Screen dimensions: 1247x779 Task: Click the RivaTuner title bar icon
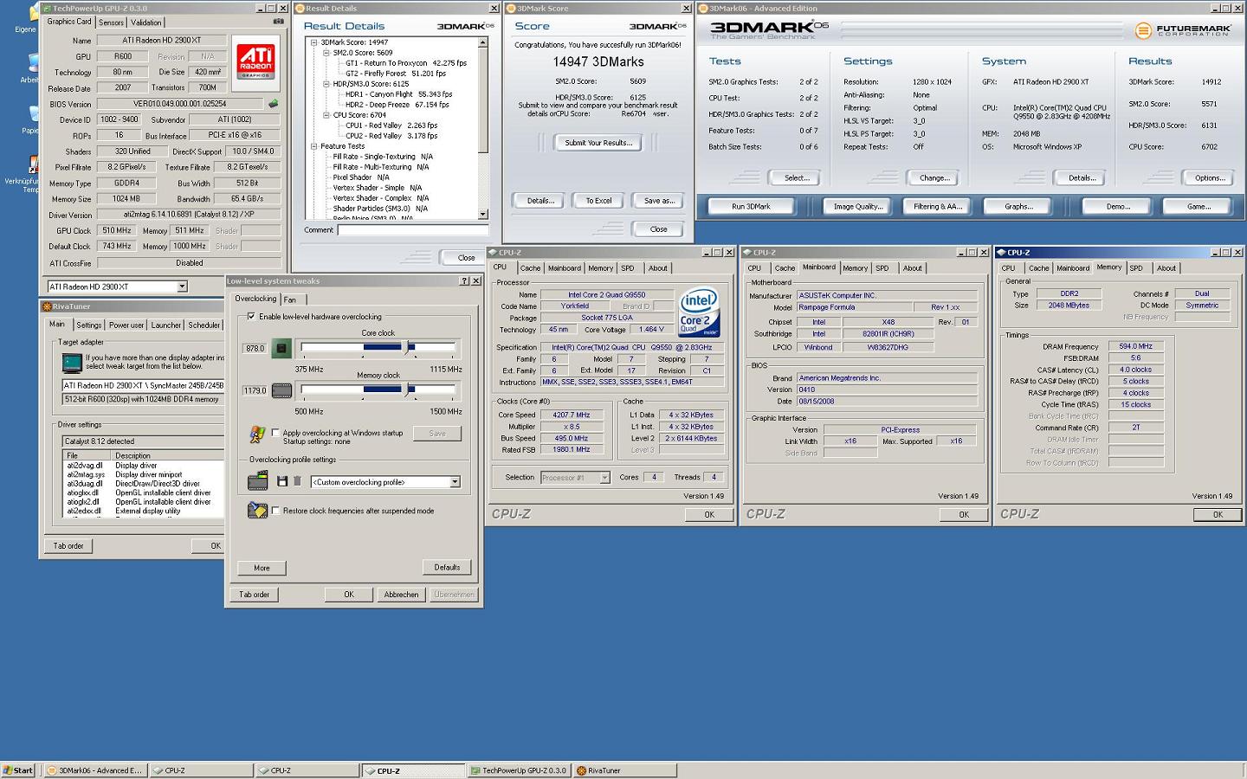coord(47,306)
